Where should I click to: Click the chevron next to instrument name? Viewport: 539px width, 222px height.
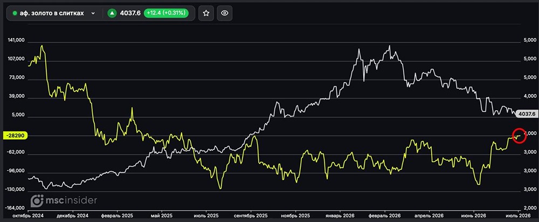pos(93,13)
